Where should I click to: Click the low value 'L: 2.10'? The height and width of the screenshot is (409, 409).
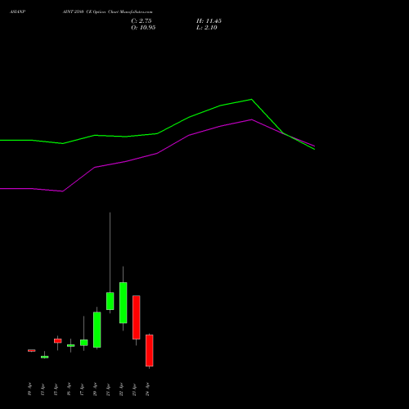(x=207, y=28)
